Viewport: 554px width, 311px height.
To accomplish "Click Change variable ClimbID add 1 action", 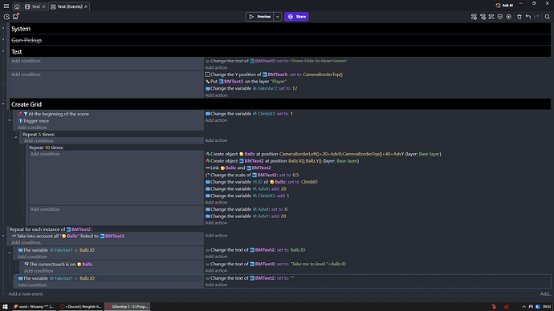I will 247,196.
